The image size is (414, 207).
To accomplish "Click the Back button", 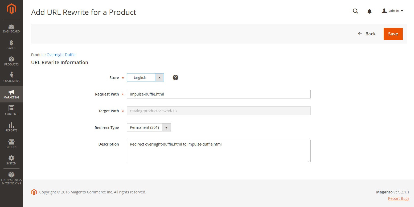I will tap(367, 34).
